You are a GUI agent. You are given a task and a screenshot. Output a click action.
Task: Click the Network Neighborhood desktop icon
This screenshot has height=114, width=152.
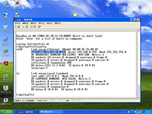coord(6,16)
